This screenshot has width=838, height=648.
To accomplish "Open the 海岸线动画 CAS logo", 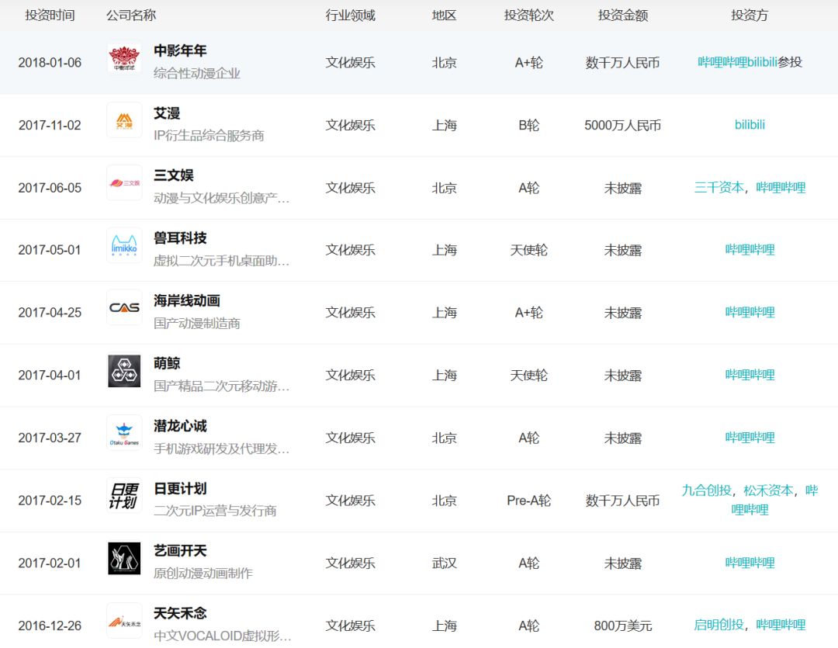I will pyautogui.click(x=124, y=308).
